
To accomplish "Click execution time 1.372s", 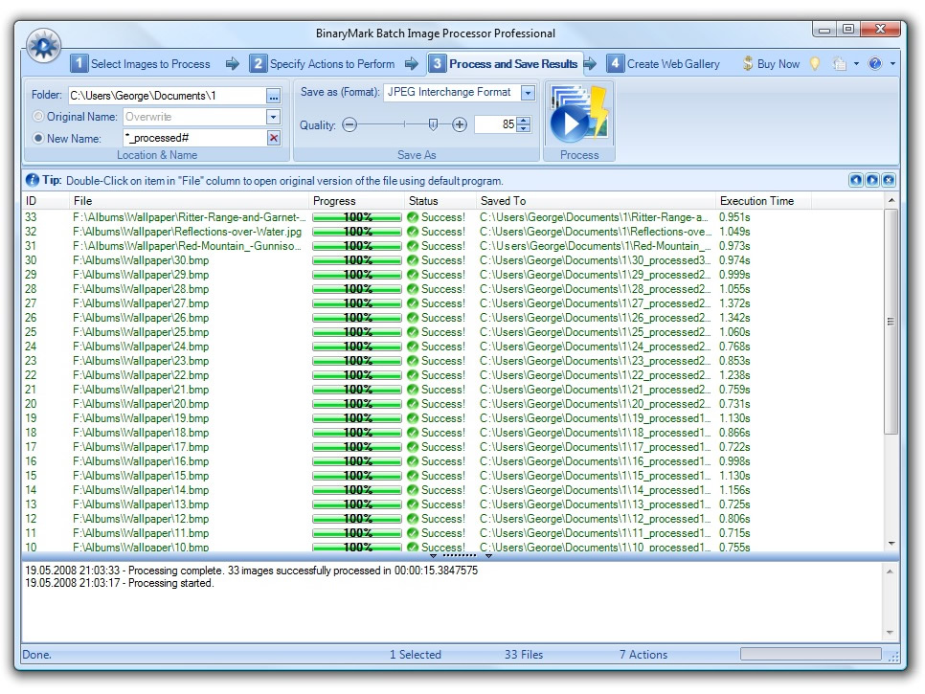I will pos(734,303).
